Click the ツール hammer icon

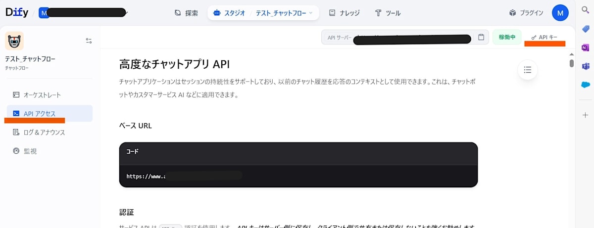[x=378, y=13]
